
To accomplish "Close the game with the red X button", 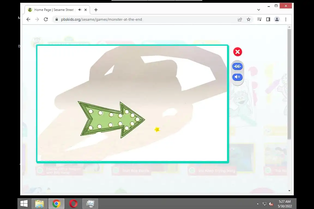I will [x=237, y=52].
